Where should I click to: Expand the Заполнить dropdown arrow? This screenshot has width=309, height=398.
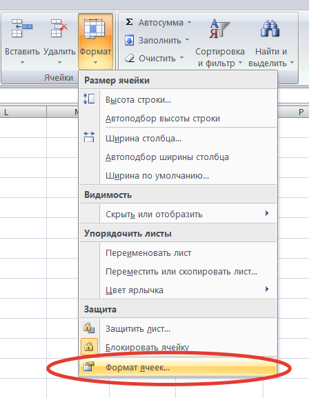pos(188,40)
